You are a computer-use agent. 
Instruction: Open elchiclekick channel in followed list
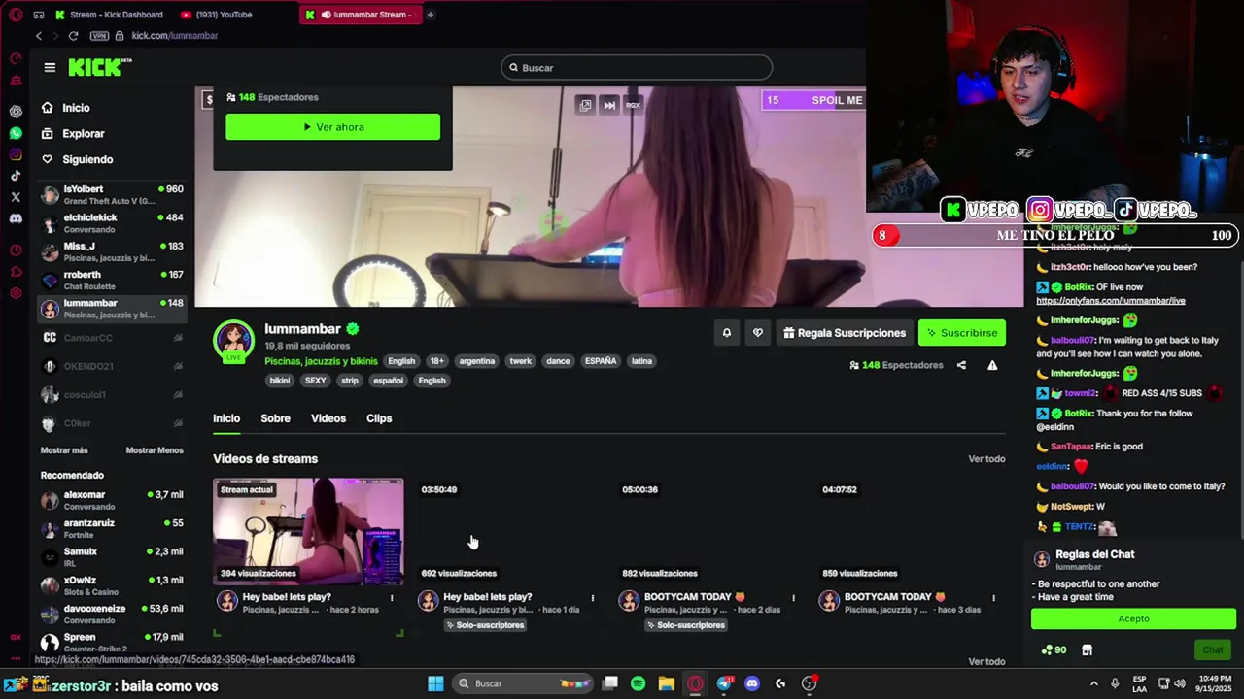[112, 223]
